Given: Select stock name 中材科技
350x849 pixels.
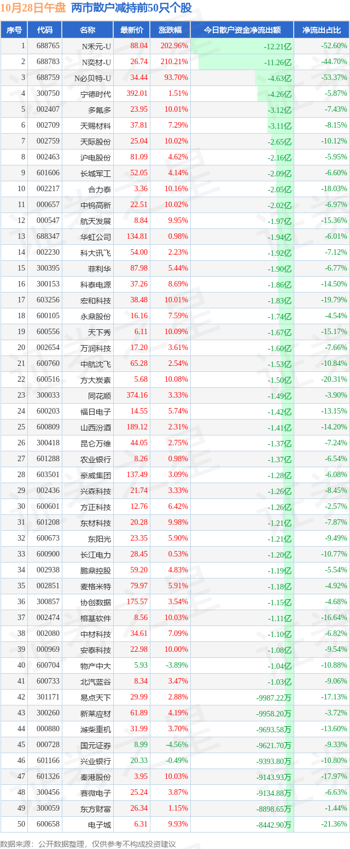Looking at the screenshot, I should [x=96, y=634].
